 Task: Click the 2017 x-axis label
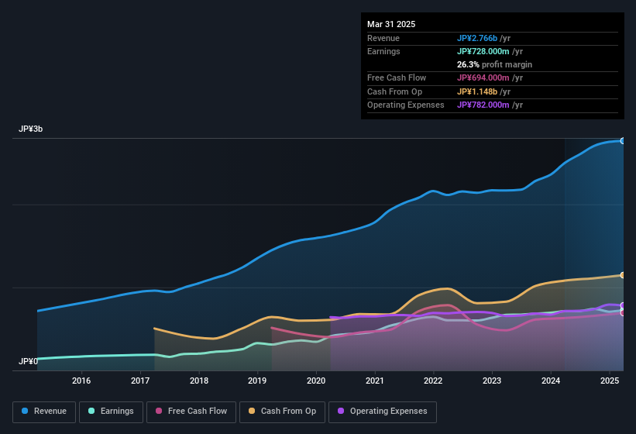140,381
